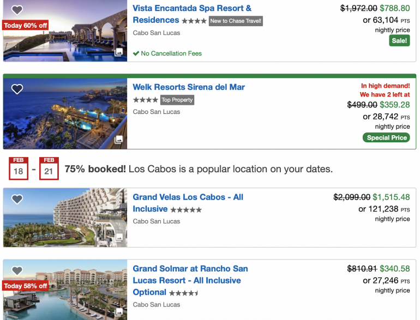Click the Feb 18 check-in calendar icon

click(19, 168)
